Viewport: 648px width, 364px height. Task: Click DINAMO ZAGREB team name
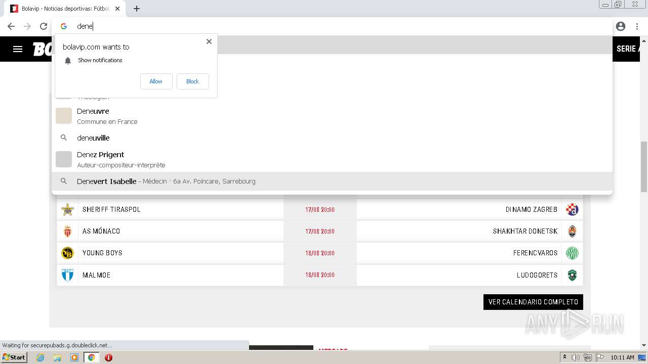pos(532,209)
